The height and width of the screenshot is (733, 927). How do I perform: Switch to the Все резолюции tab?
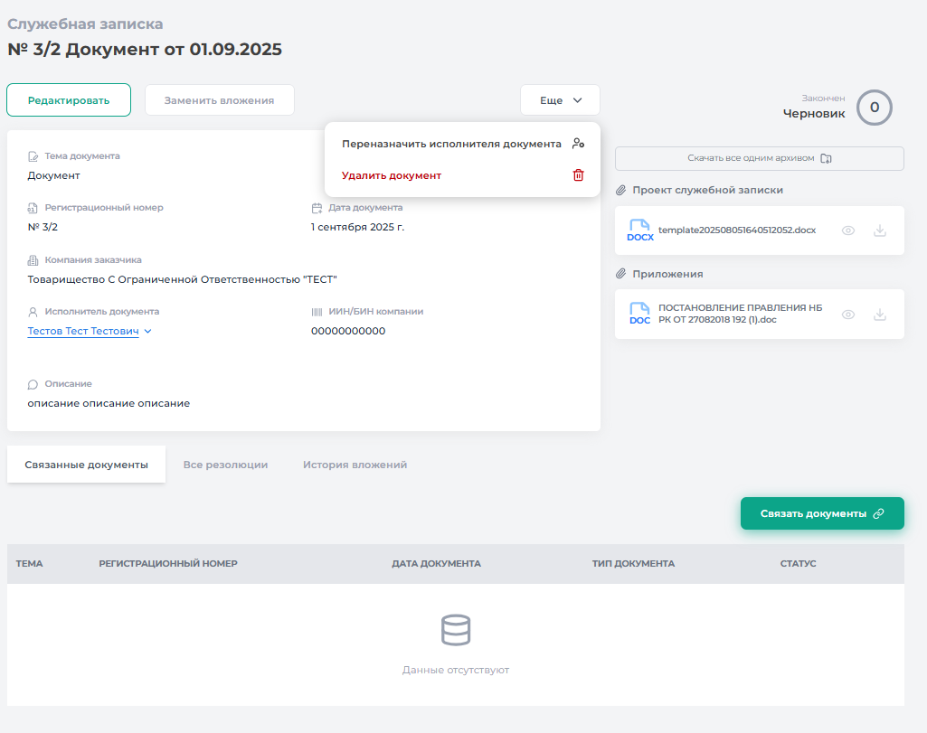225,465
